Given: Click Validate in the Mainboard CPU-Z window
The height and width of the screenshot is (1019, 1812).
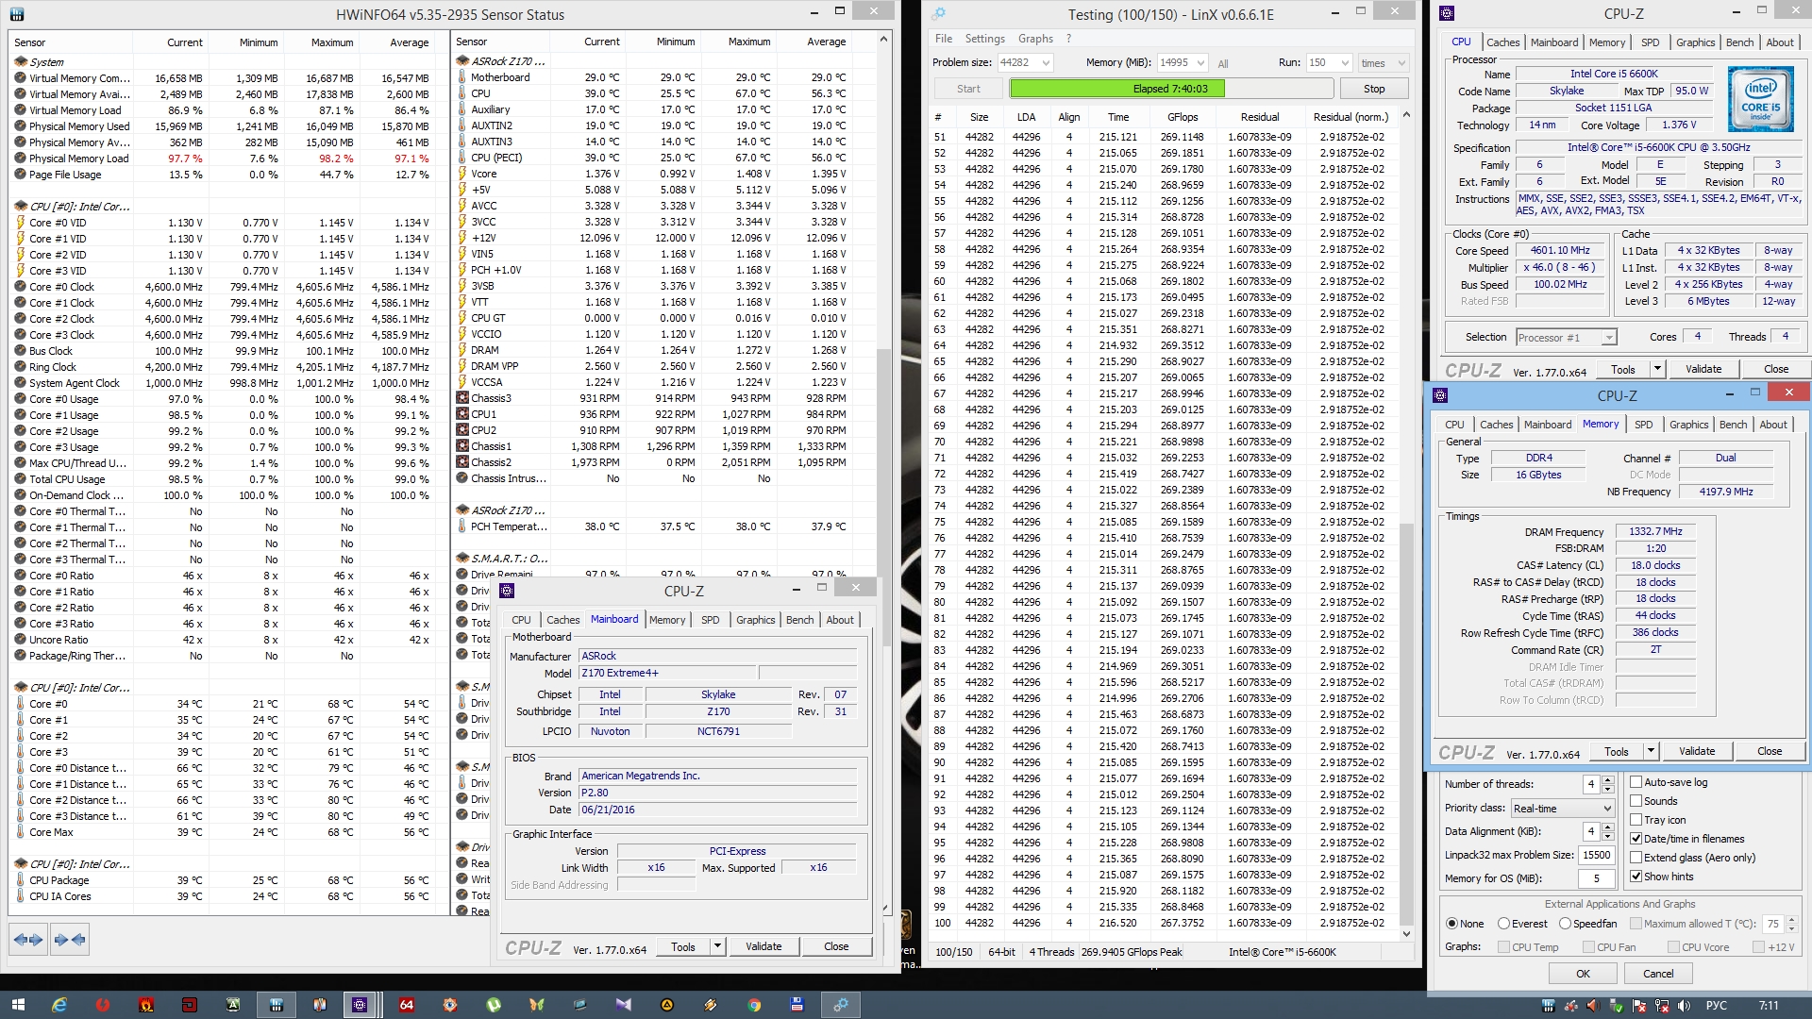Looking at the screenshot, I should click(x=763, y=946).
